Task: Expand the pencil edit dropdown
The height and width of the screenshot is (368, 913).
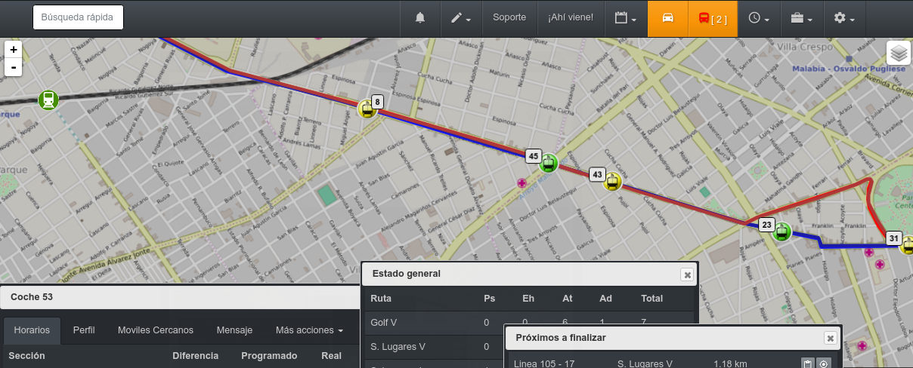Action: coord(461,18)
